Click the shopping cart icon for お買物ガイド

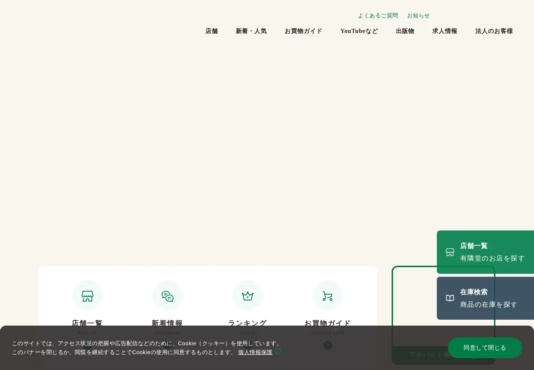[x=328, y=296]
